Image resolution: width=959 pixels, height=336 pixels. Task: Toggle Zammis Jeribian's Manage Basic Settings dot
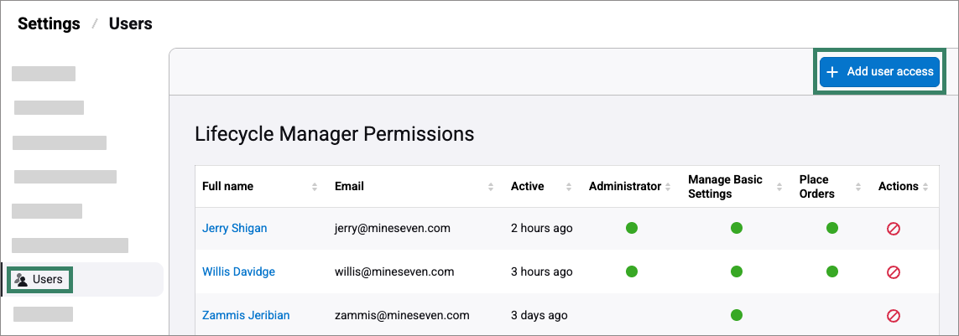click(737, 315)
